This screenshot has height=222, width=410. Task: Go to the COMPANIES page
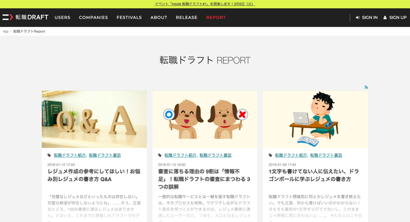[93, 18]
